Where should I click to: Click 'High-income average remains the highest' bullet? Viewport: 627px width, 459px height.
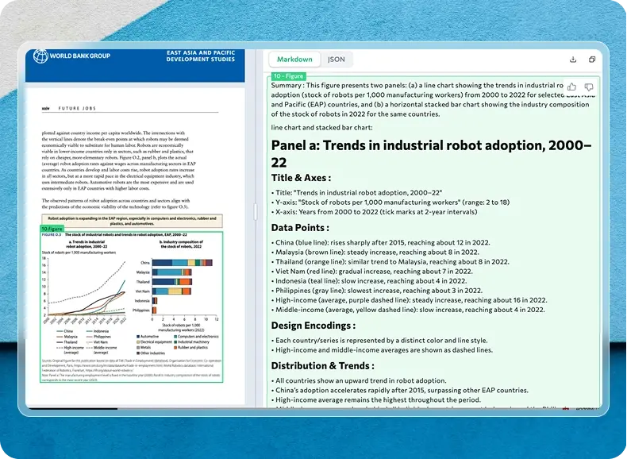[x=376, y=399]
